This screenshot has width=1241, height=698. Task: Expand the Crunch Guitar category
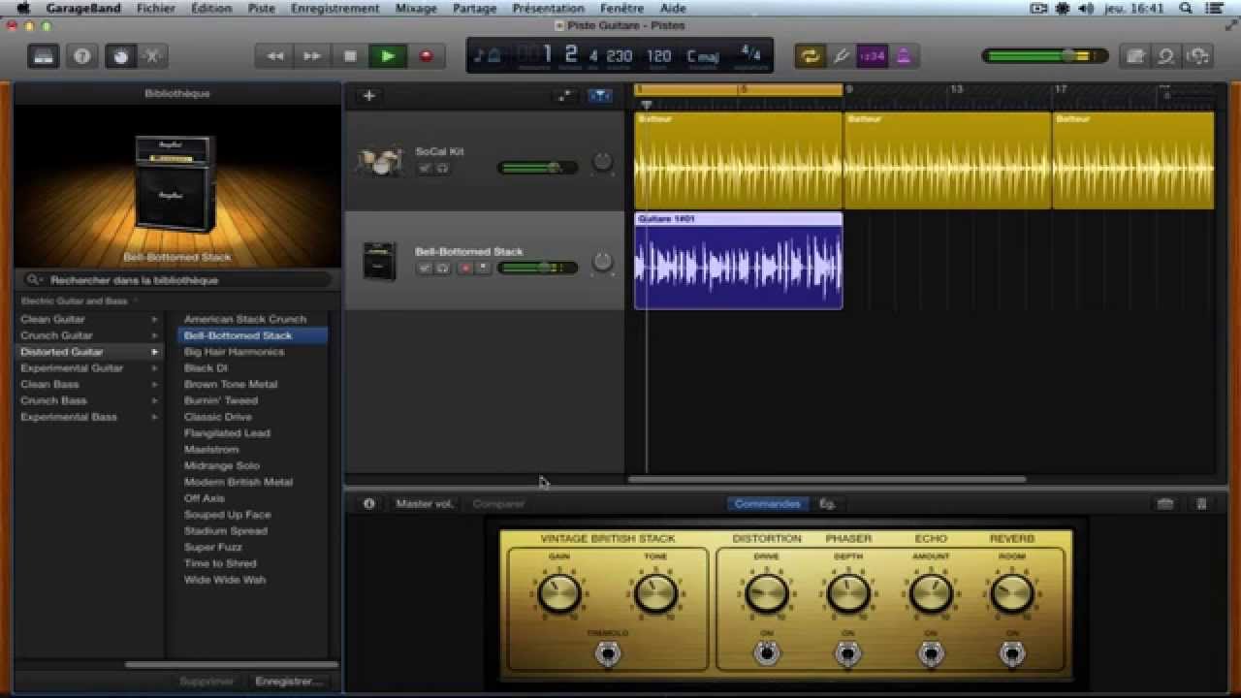(154, 335)
